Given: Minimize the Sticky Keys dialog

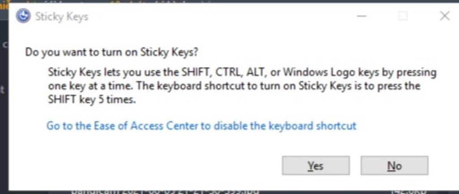Looking at the screenshot, I should tap(362, 16).
